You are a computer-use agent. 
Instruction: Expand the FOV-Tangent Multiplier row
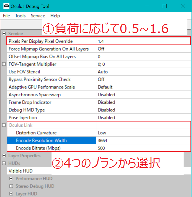pyautogui.click(x=4, y=64)
